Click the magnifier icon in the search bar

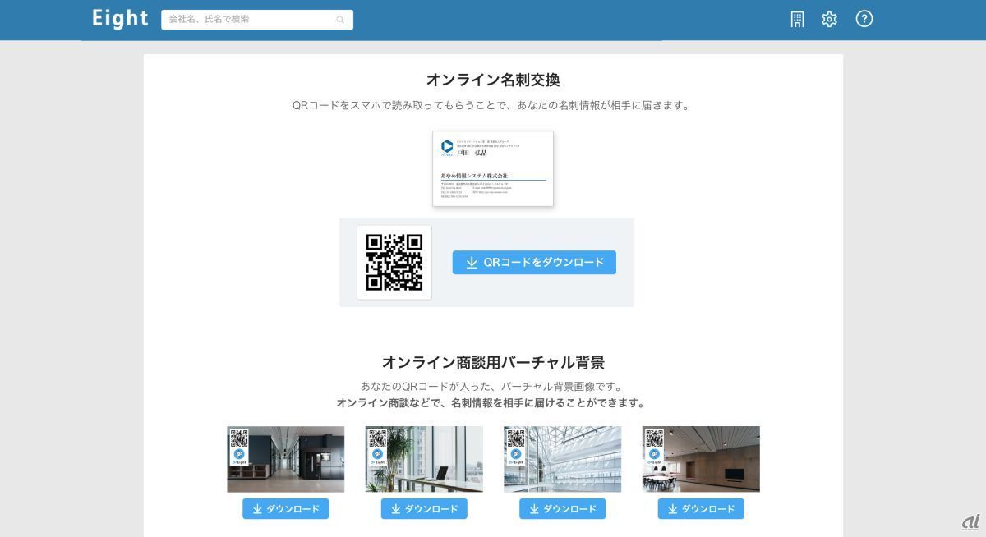coord(340,19)
